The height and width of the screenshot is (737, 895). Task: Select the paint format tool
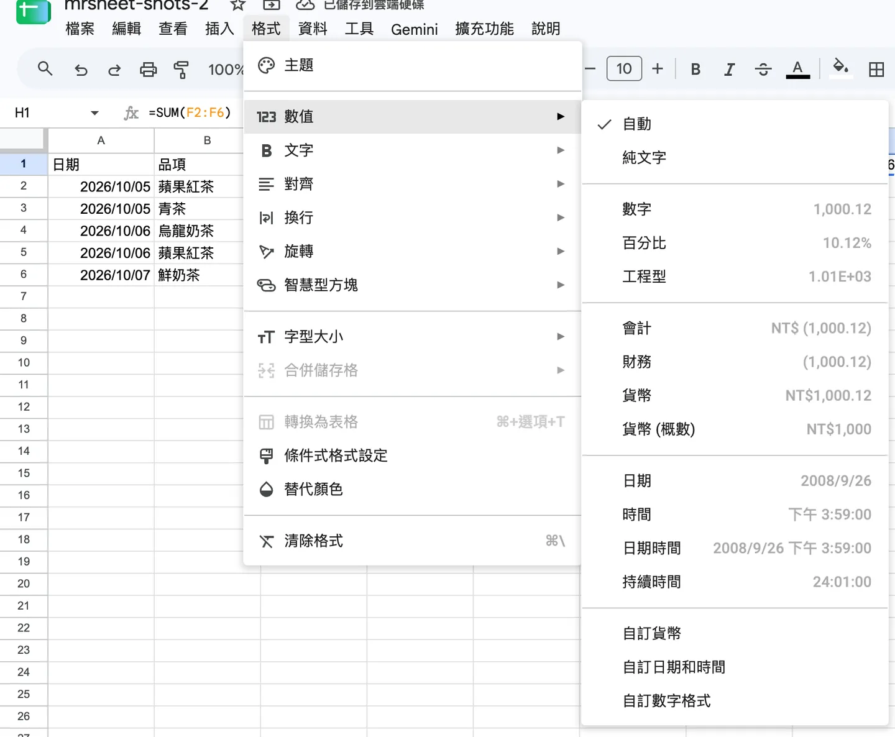181,69
